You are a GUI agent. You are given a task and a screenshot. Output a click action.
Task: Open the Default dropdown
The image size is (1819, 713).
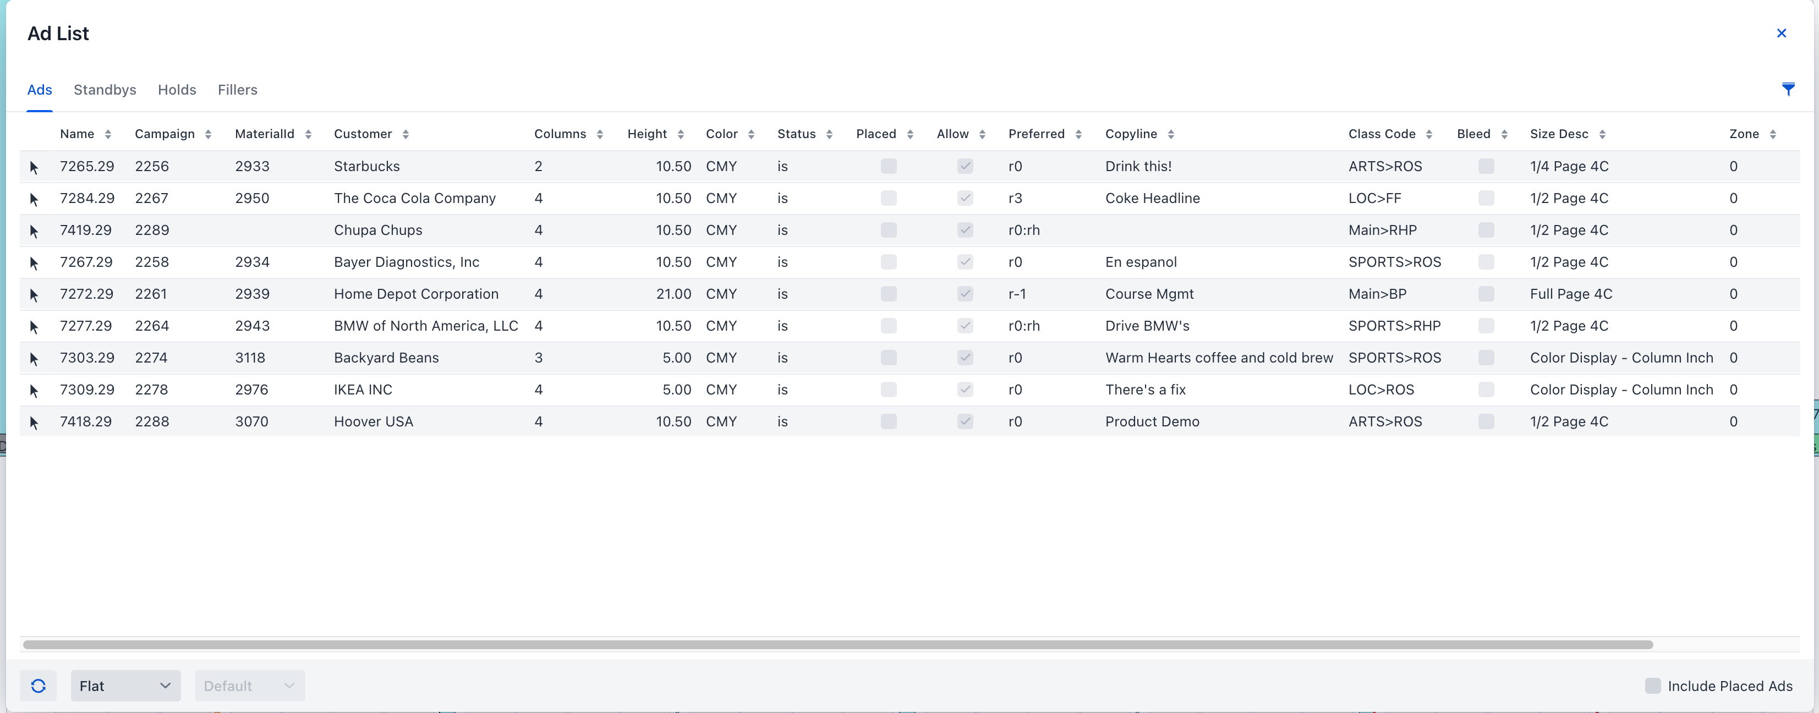(x=249, y=685)
